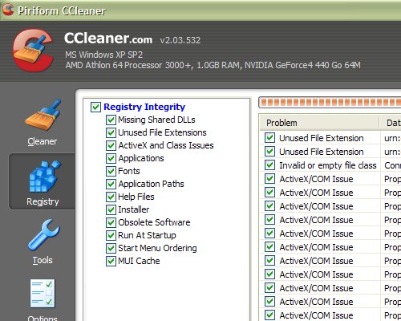This screenshot has height=321, width=401.
Task: Toggle the Fonts checkbox
Action: (111, 171)
